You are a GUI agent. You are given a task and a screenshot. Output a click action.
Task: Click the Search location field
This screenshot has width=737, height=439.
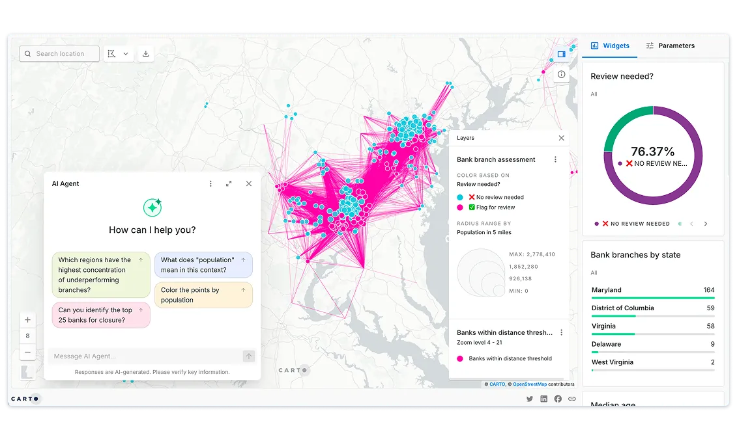click(60, 54)
